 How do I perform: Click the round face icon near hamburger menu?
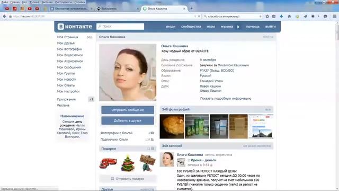pos(325,16)
